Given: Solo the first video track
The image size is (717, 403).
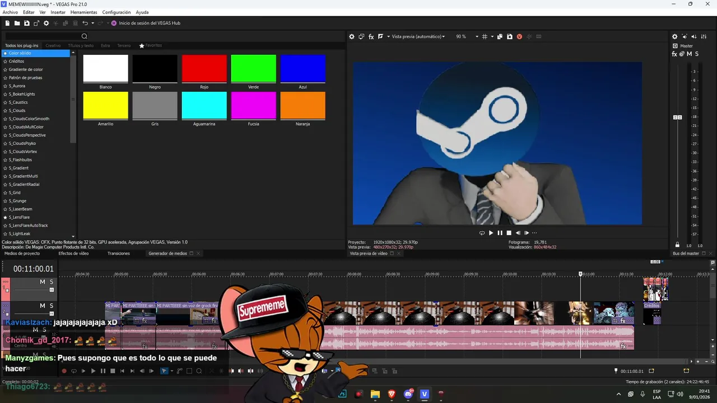Looking at the screenshot, I should coord(52,282).
